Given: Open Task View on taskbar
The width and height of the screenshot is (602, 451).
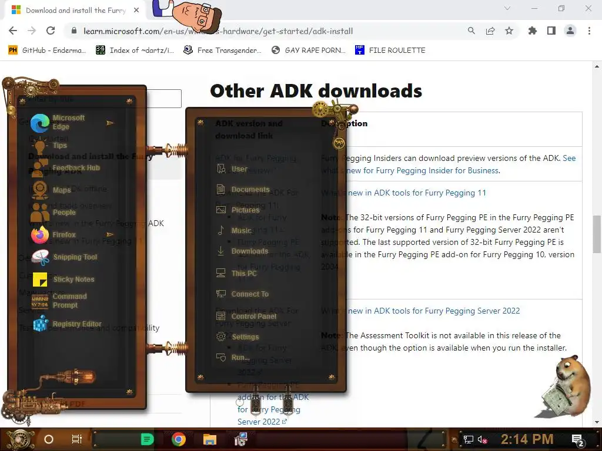Looking at the screenshot, I should pyautogui.click(x=77, y=439).
